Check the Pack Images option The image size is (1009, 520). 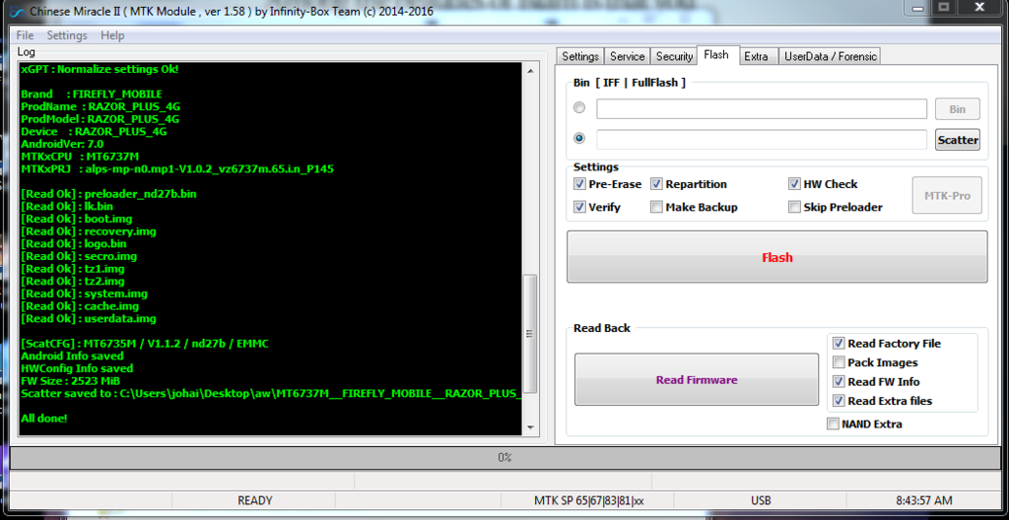coord(839,362)
